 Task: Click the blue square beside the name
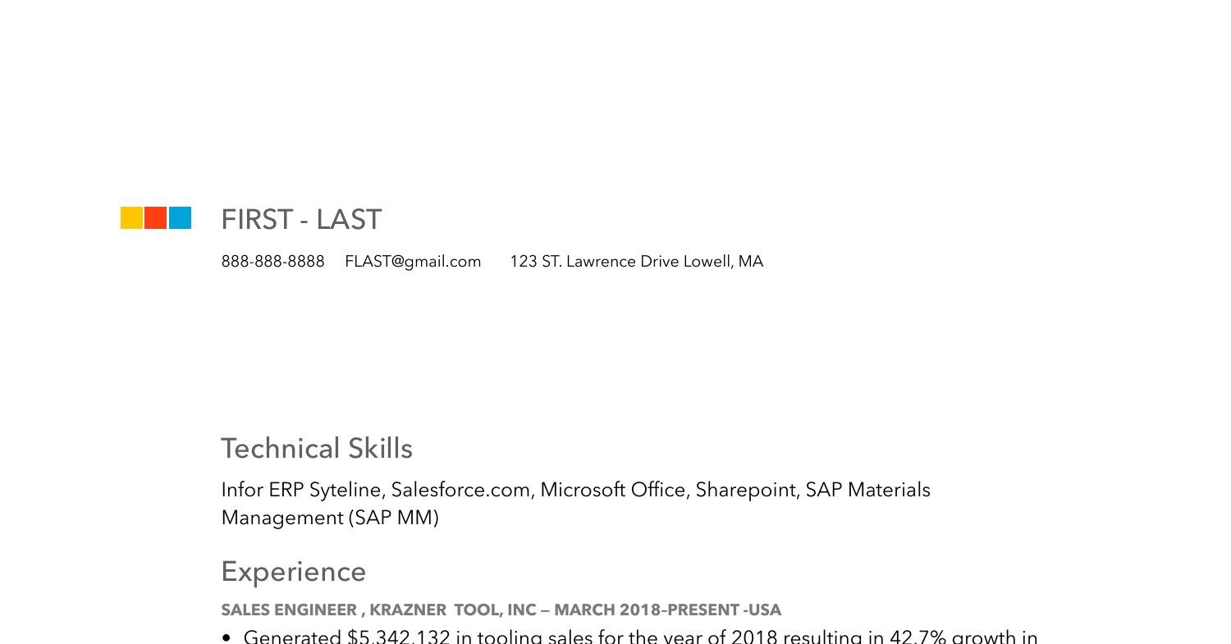point(180,217)
